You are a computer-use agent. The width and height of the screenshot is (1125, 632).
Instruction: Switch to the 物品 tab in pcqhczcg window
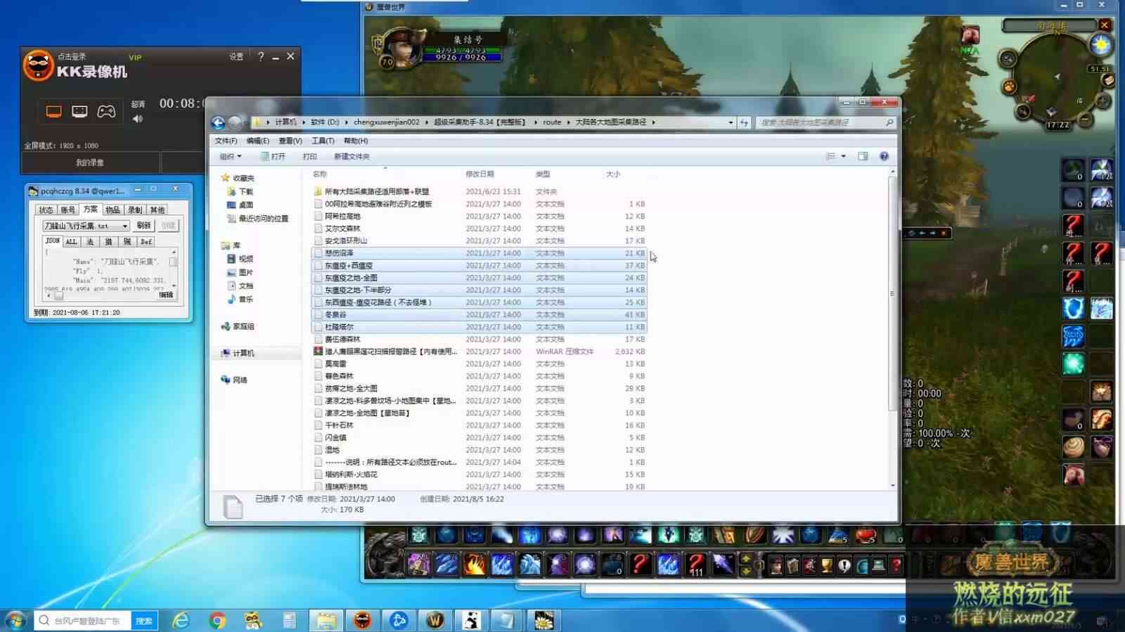click(112, 209)
